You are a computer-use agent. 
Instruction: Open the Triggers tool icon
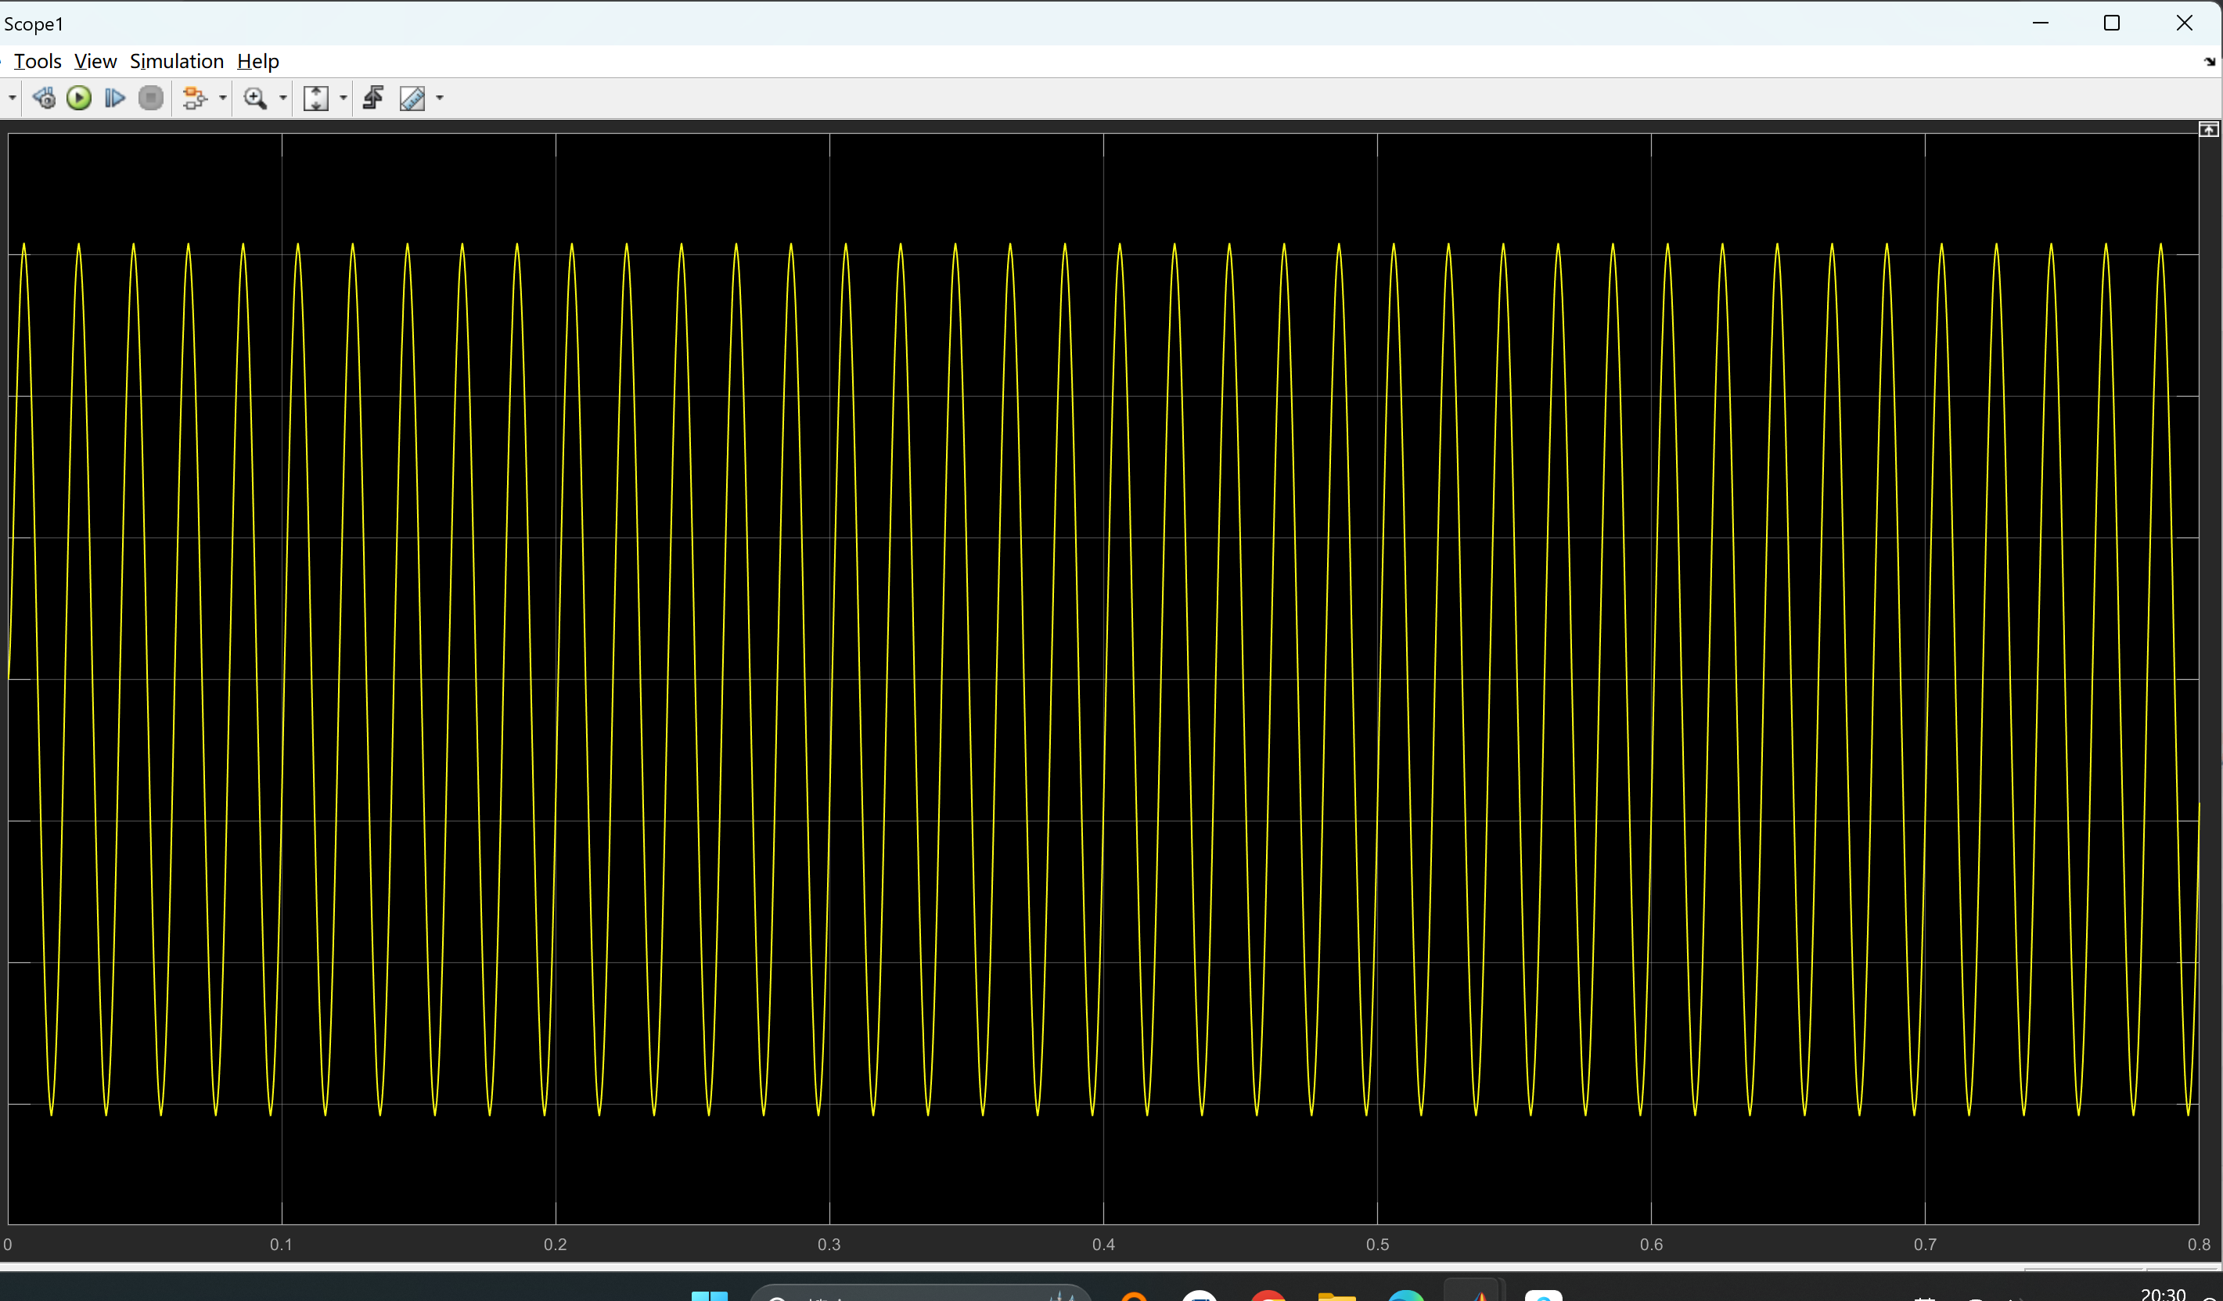pyautogui.click(x=373, y=98)
